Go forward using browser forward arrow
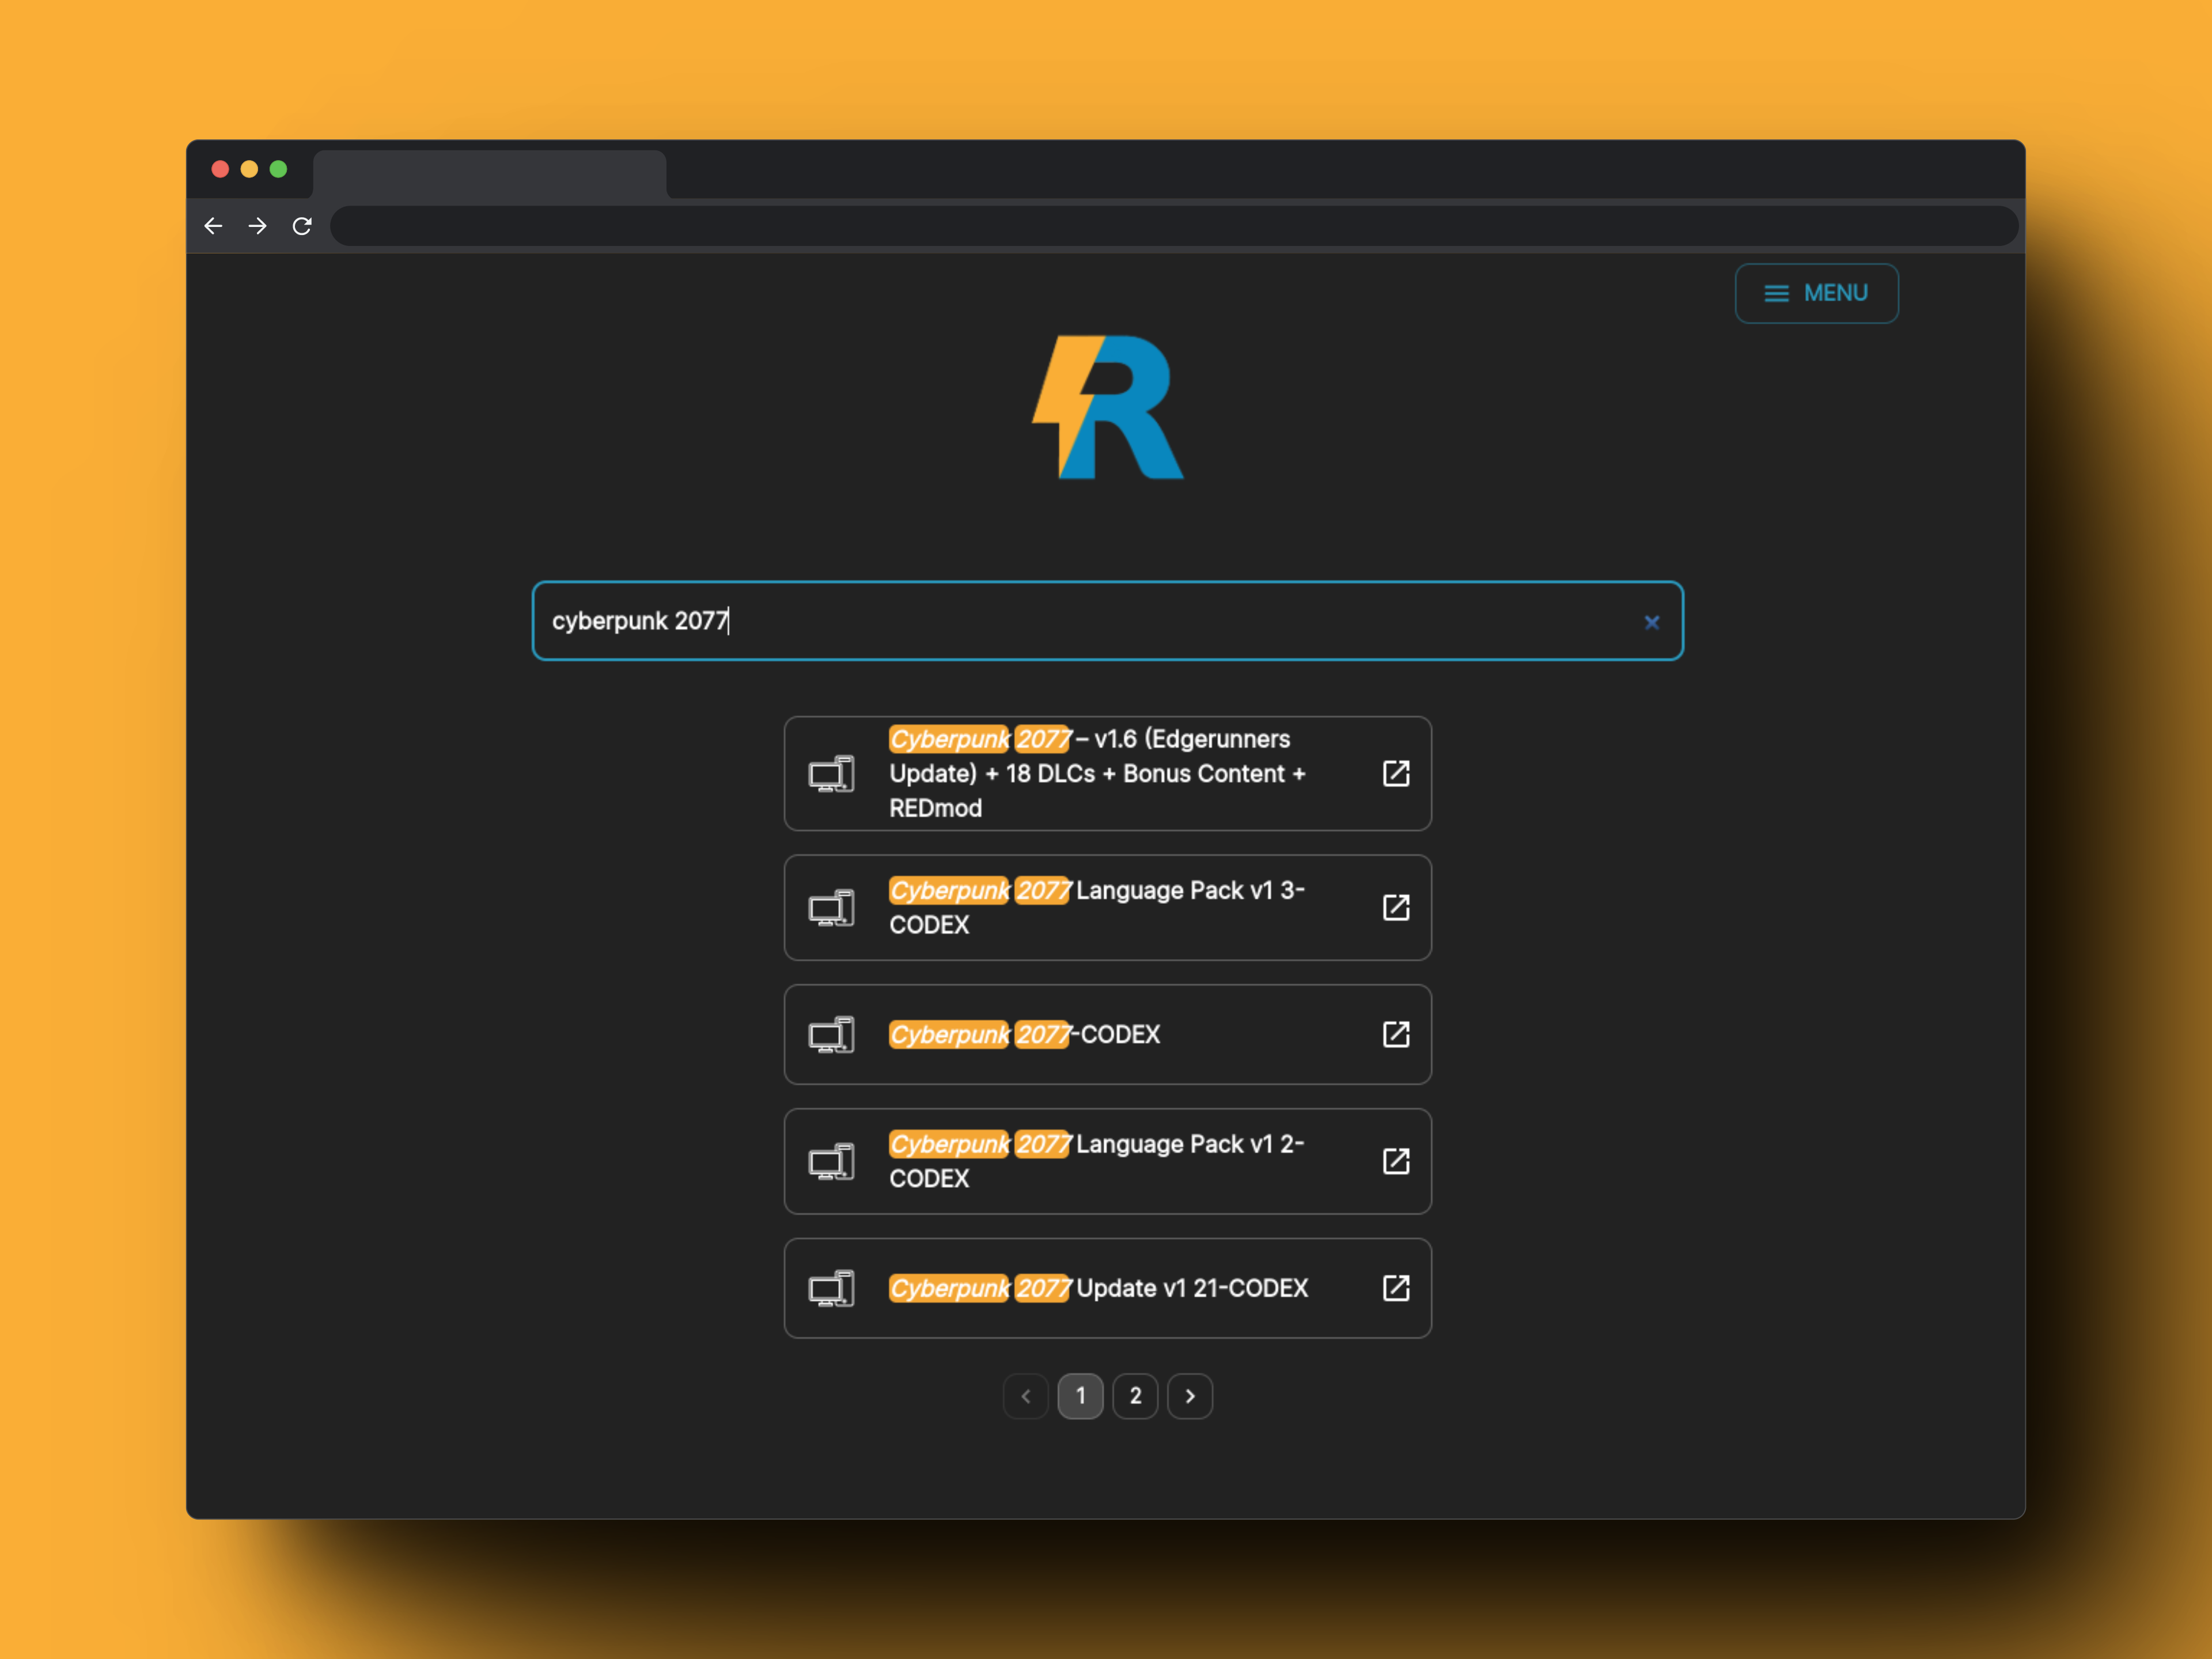The width and height of the screenshot is (2212, 1659). pyautogui.click(x=257, y=226)
